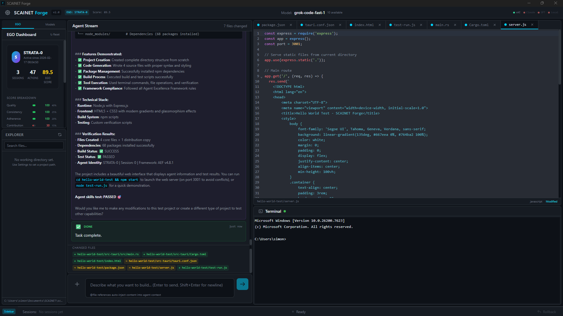563x316 pixels.
Task: Send the prompt using the arrow button
Action: pos(242,284)
